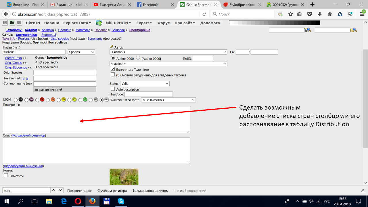This screenshot has height=207, width=368.
Task: Open the downloads arrow icon in toolbar
Action: click(x=320, y=14)
